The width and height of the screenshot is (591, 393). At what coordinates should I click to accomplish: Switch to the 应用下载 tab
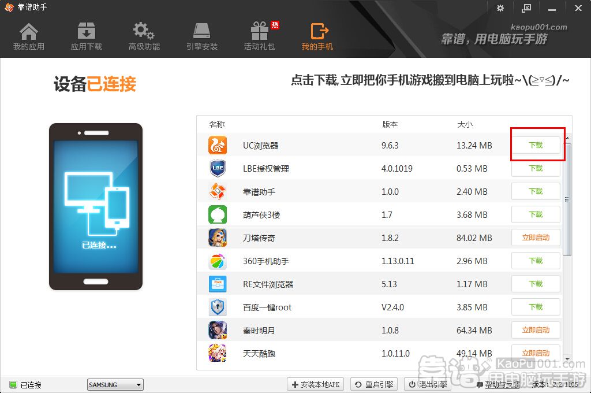tap(87, 36)
